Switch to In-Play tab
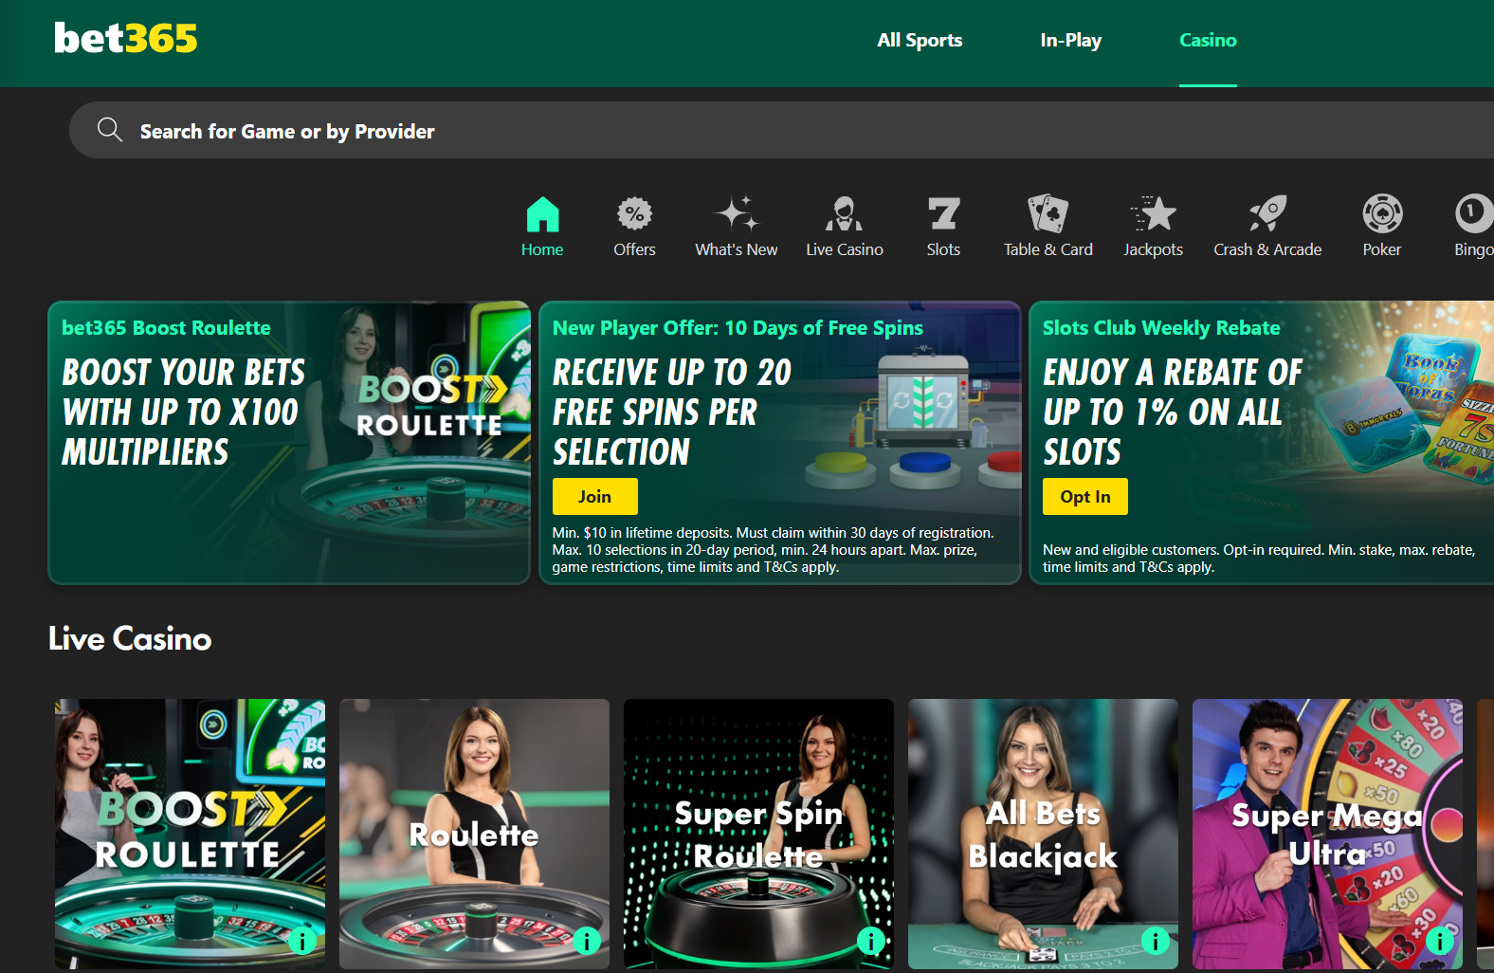 tap(1070, 41)
